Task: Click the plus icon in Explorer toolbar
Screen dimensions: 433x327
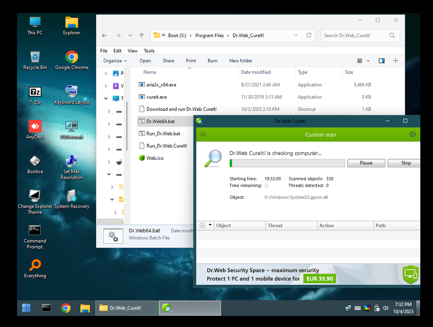Action: coord(395,60)
